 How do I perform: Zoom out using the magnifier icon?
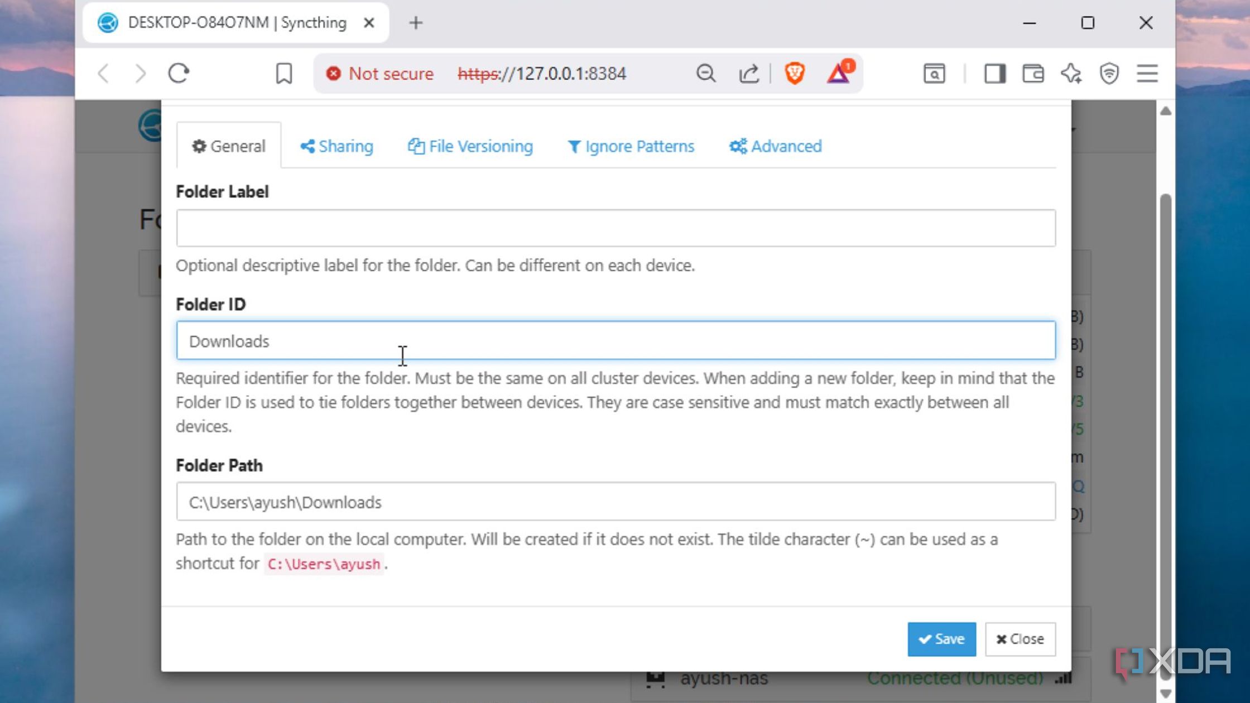[705, 73]
